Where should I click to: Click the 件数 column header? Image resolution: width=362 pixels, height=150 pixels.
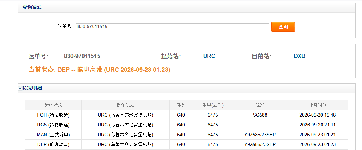click(x=181, y=105)
